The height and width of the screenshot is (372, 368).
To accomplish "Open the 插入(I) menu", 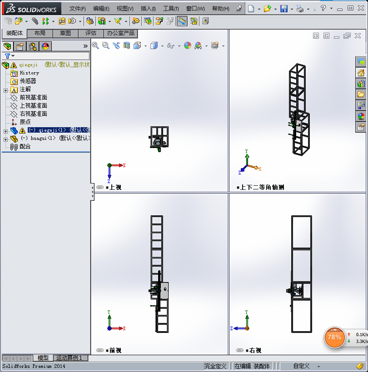I will [x=148, y=9].
